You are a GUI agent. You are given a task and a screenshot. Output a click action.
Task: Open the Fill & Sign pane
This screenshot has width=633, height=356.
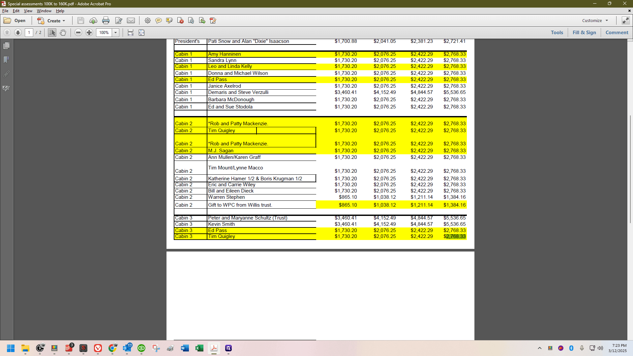coord(584,33)
